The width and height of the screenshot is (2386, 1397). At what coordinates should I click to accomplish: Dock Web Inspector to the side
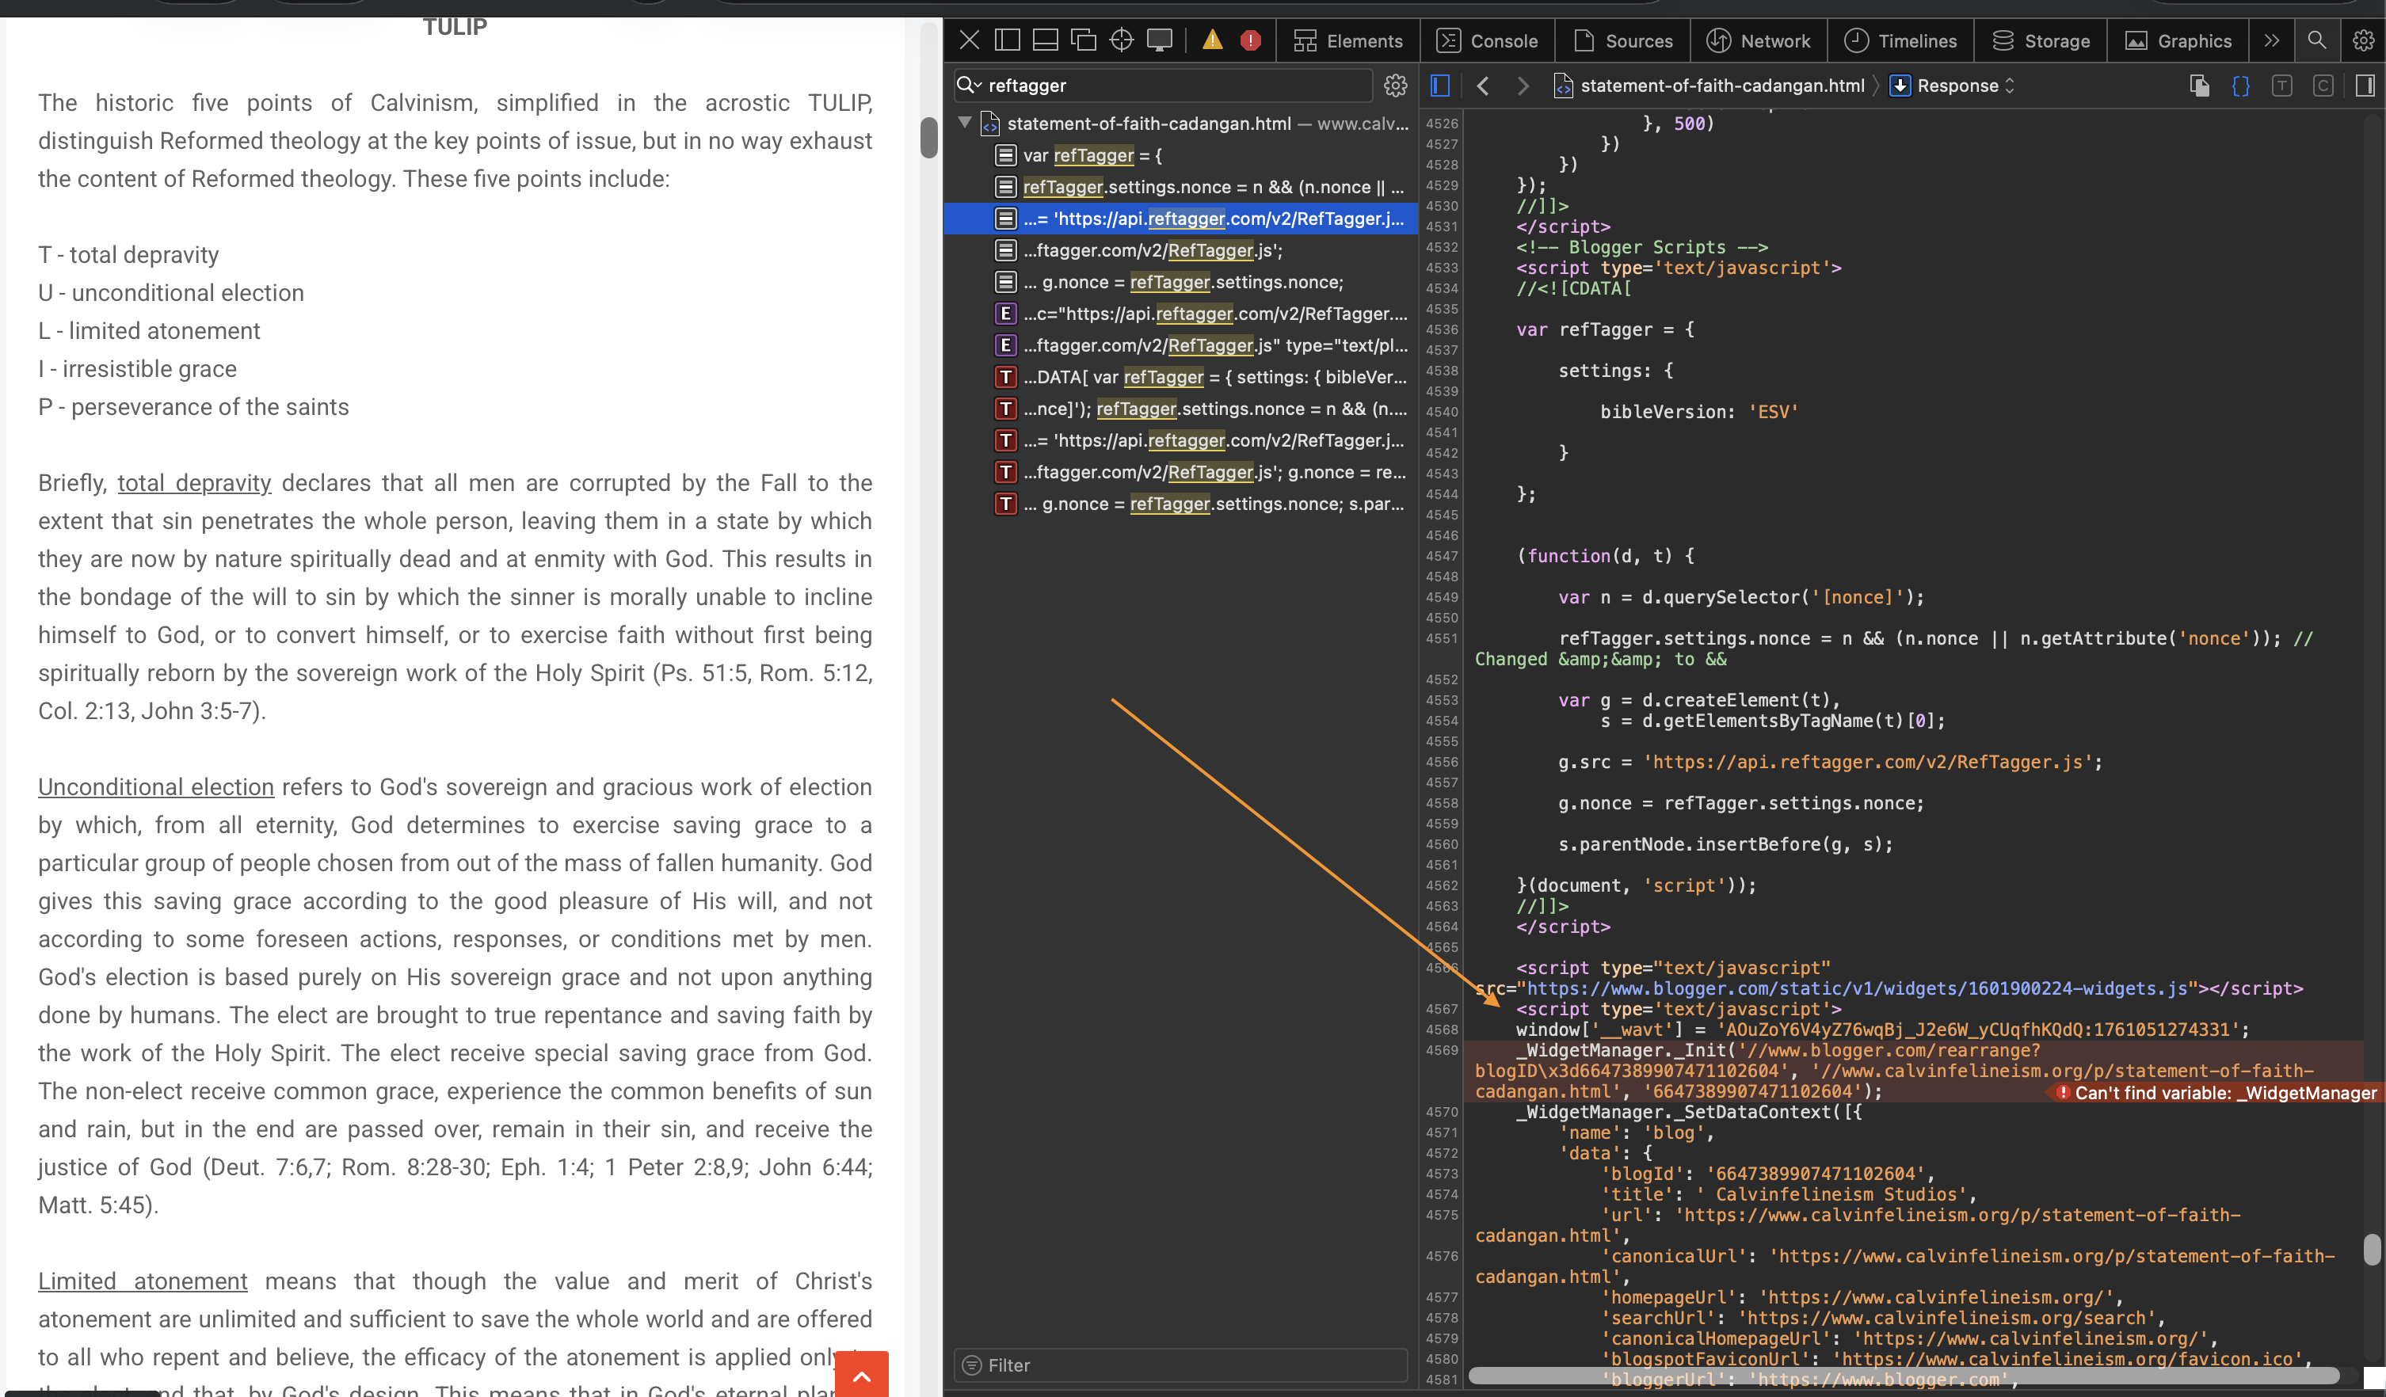[x=1008, y=40]
